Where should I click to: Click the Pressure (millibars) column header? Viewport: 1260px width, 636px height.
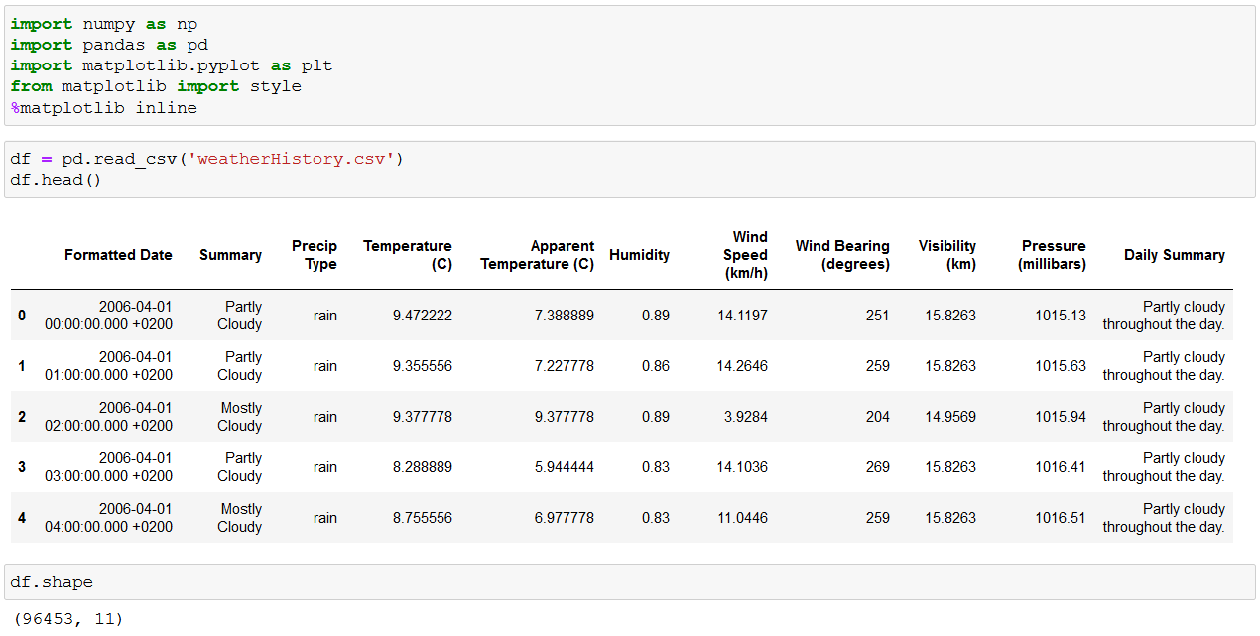click(x=1054, y=255)
